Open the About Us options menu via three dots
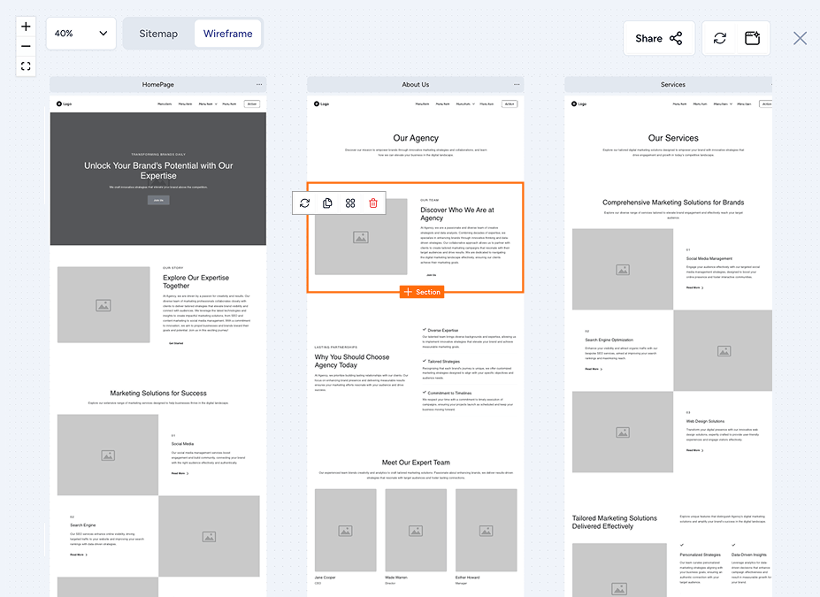Viewport: 820px width, 597px height. click(517, 84)
